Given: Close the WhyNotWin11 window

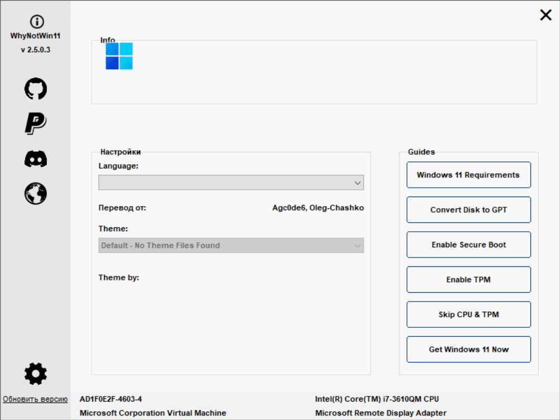Looking at the screenshot, I should coord(545,15).
